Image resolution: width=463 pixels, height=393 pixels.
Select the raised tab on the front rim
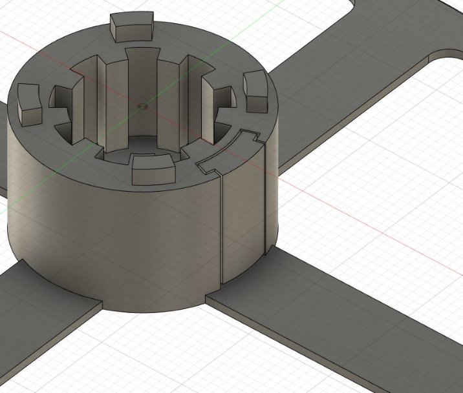coord(154,169)
